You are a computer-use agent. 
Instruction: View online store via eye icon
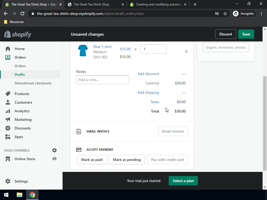click(x=54, y=159)
